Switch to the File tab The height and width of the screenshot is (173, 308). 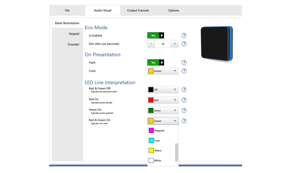pos(67,10)
